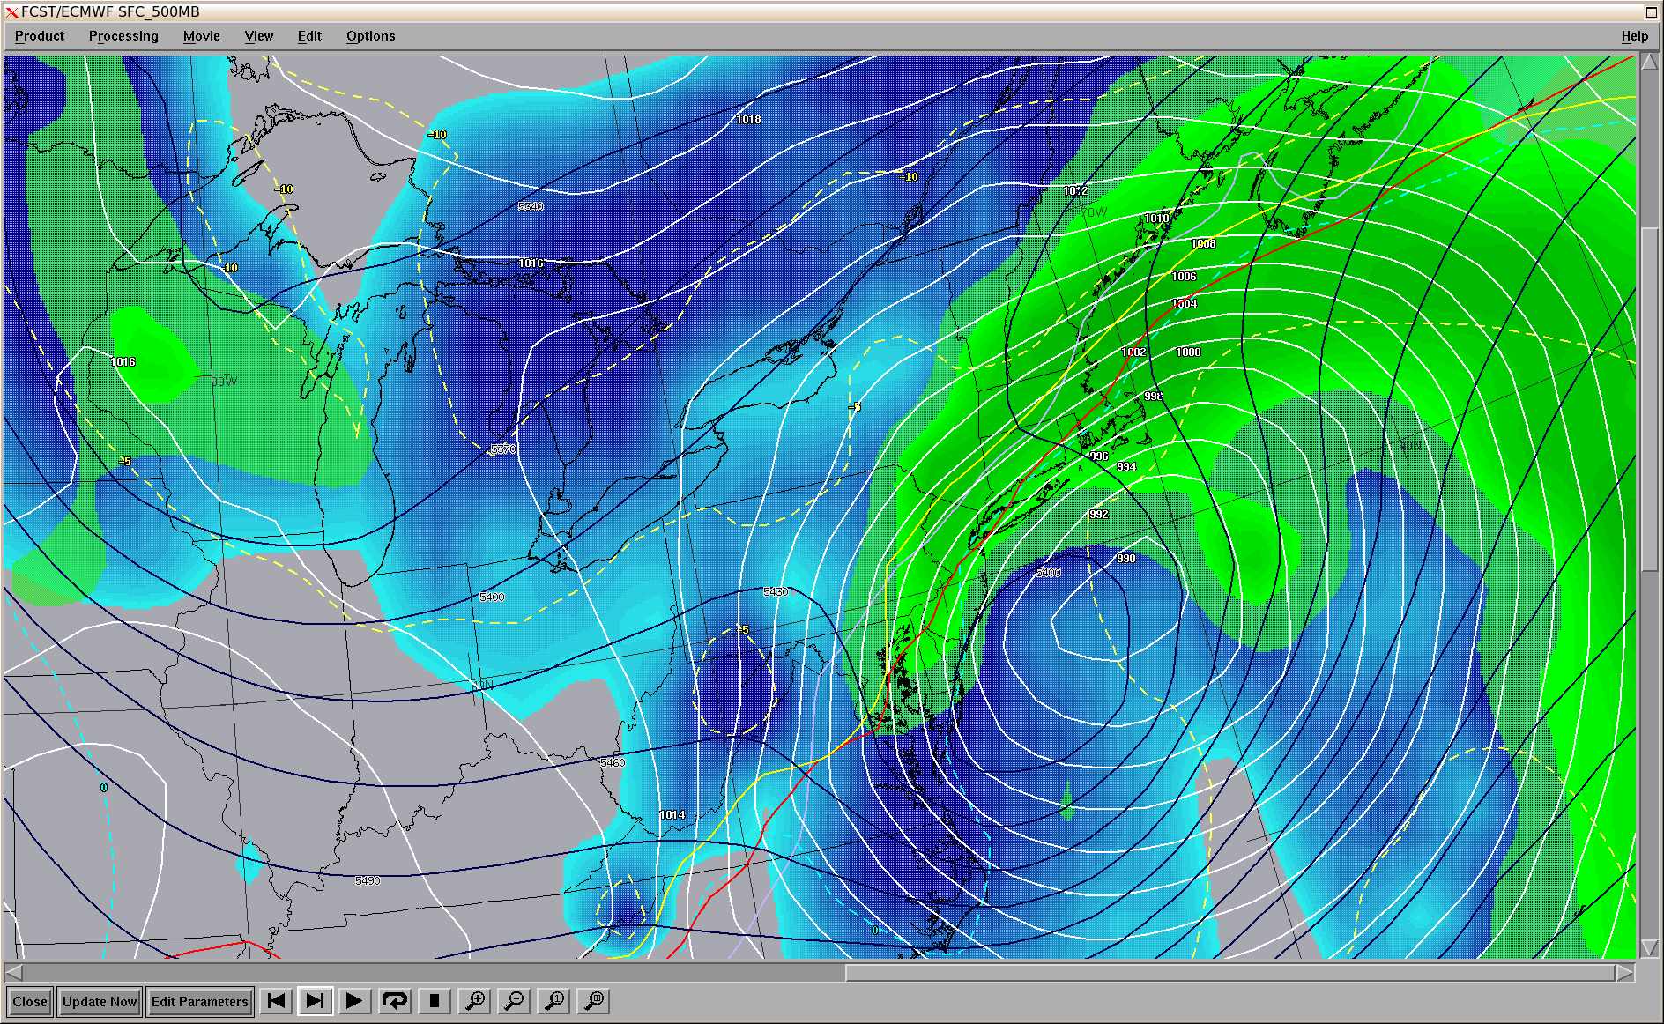
Task: Open the Help menu
Action: [1634, 36]
